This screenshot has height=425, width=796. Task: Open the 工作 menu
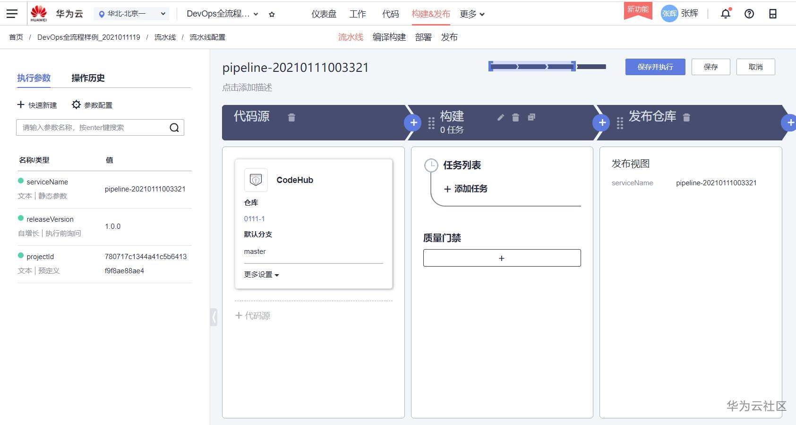358,14
